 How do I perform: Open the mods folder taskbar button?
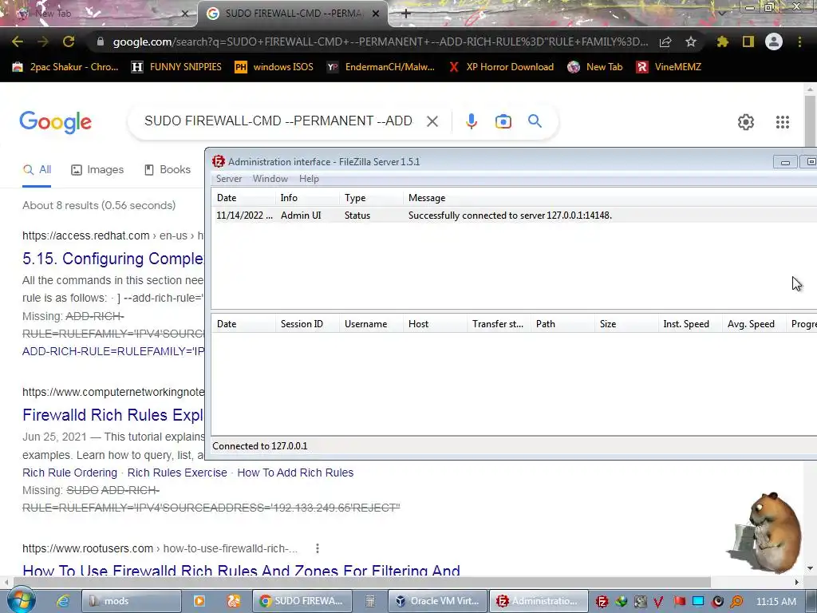[x=132, y=601]
